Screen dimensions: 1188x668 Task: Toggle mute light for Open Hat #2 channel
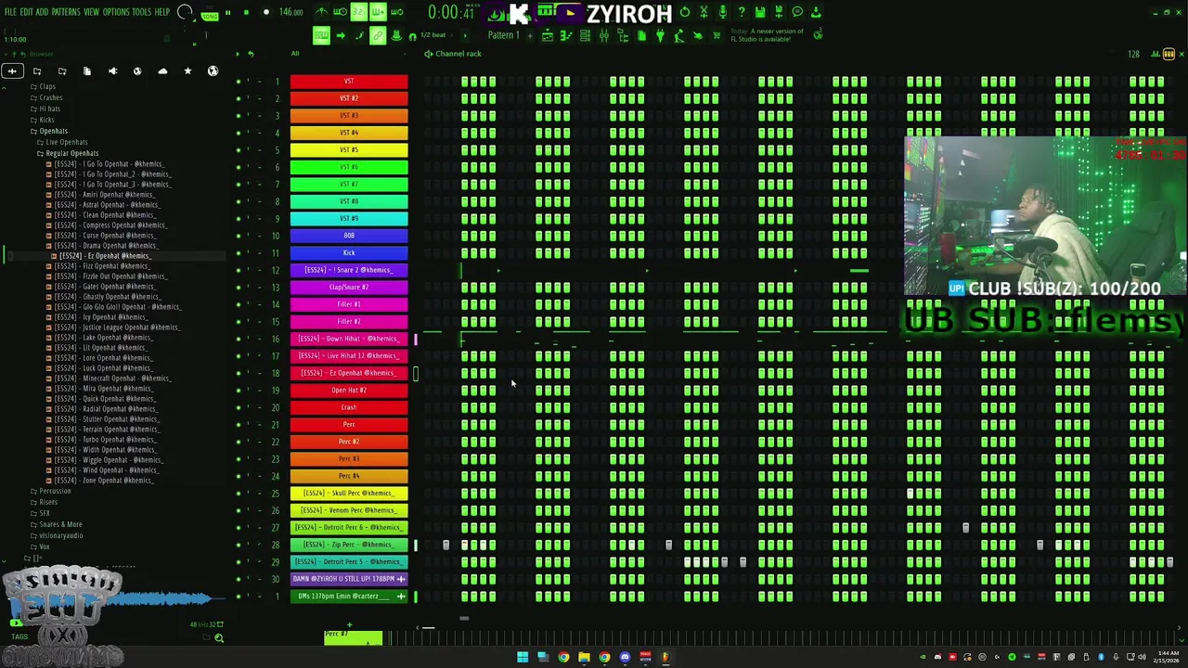coord(239,390)
